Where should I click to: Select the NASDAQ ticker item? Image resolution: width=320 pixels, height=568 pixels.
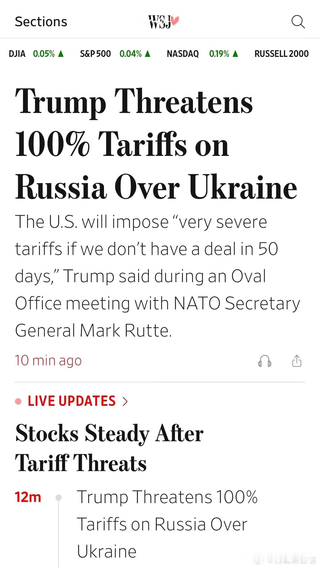pos(203,54)
